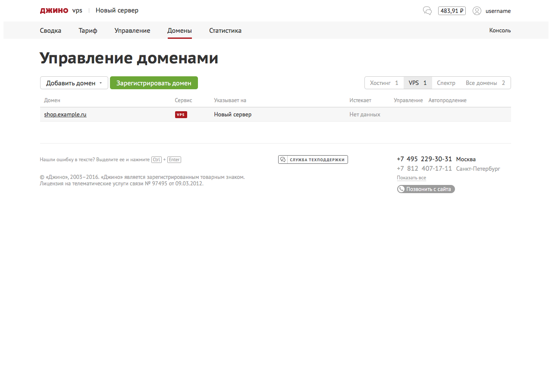The image size is (552, 388).
Task: Open the shop.example.ru domain
Action: [x=65, y=114]
